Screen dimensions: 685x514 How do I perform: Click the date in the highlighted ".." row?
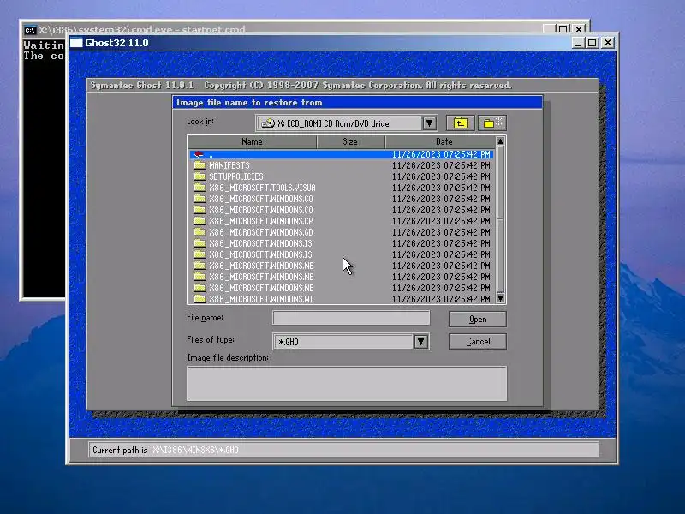coord(441,154)
